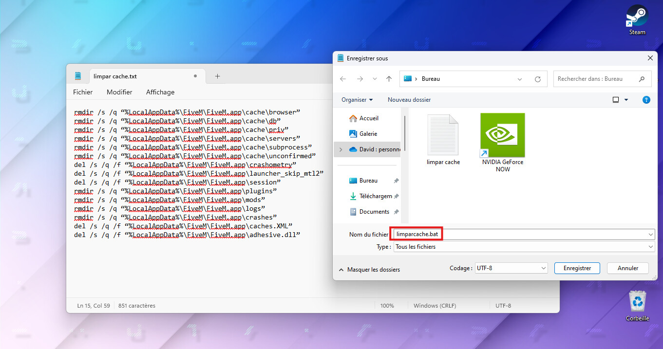663x349 pixels.
Task: Go to Téléchargements in the sidebar
Action: coord(374,196)
